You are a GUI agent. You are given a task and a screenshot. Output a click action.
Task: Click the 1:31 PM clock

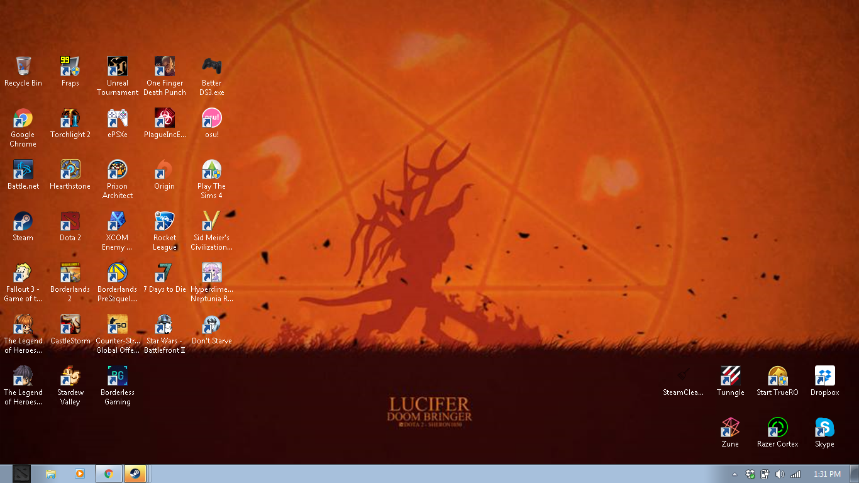827,474
